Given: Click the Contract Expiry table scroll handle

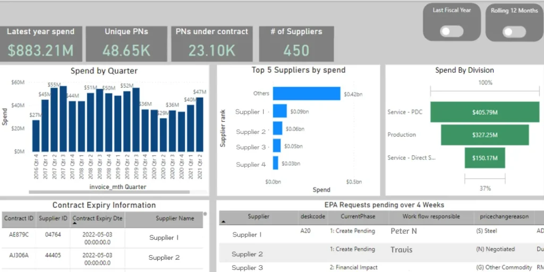Looking at the screenshot, I should (x=205, y=214).
